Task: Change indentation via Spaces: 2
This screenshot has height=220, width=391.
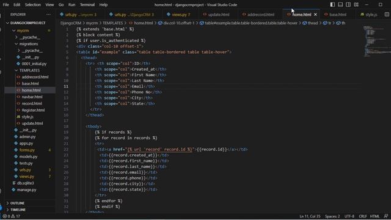Action: 332,216
